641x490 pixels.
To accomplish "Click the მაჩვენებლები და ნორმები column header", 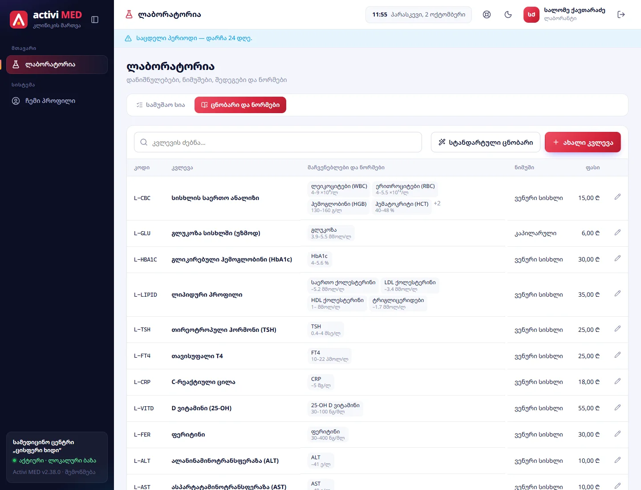I will [346, 168].
